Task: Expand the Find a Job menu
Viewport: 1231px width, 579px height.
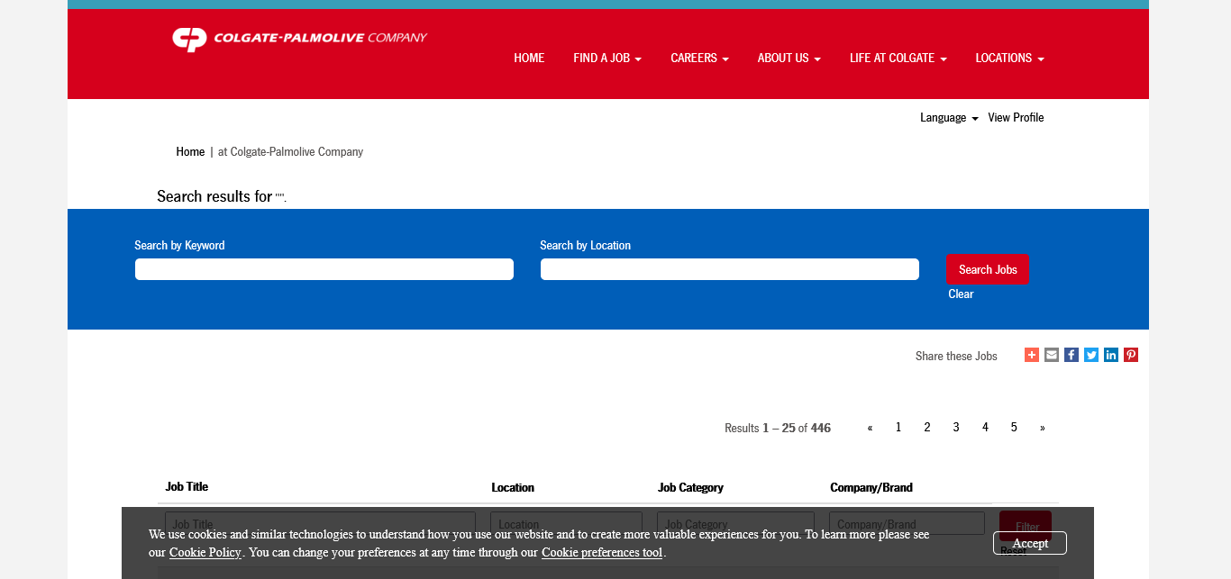Action: coord(606,59)
